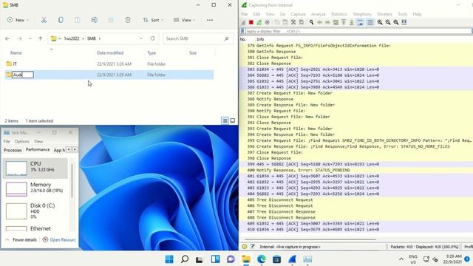Open taskbar Search icon
This screenshot has width=473, height=266.
tap(185, 259)
